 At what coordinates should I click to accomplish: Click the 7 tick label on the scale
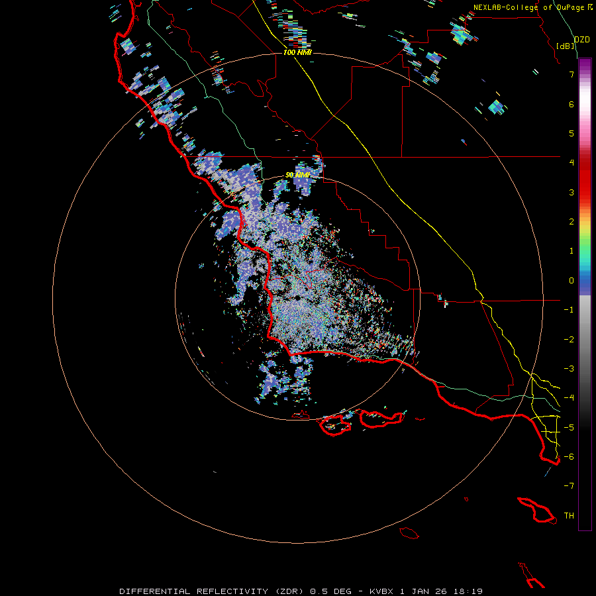[571, 74]
